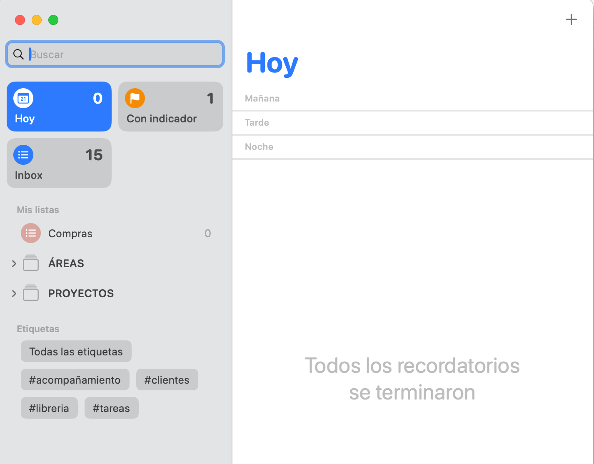Click the magnifying glass search icon

[18, 54]
